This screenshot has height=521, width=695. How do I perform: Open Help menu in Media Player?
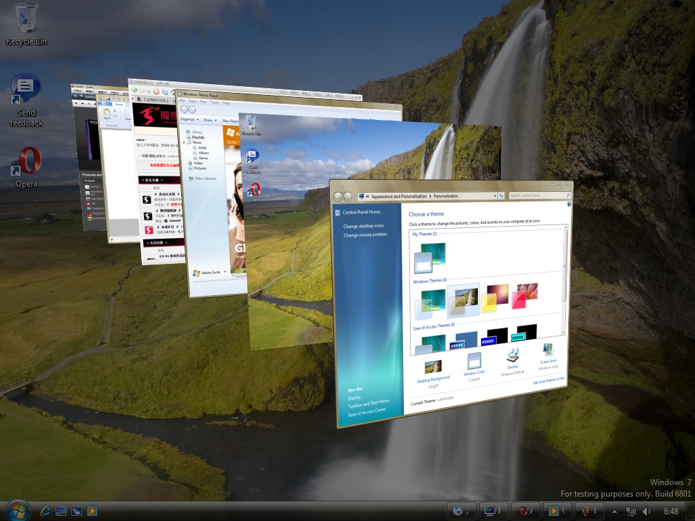click(226, 103)
